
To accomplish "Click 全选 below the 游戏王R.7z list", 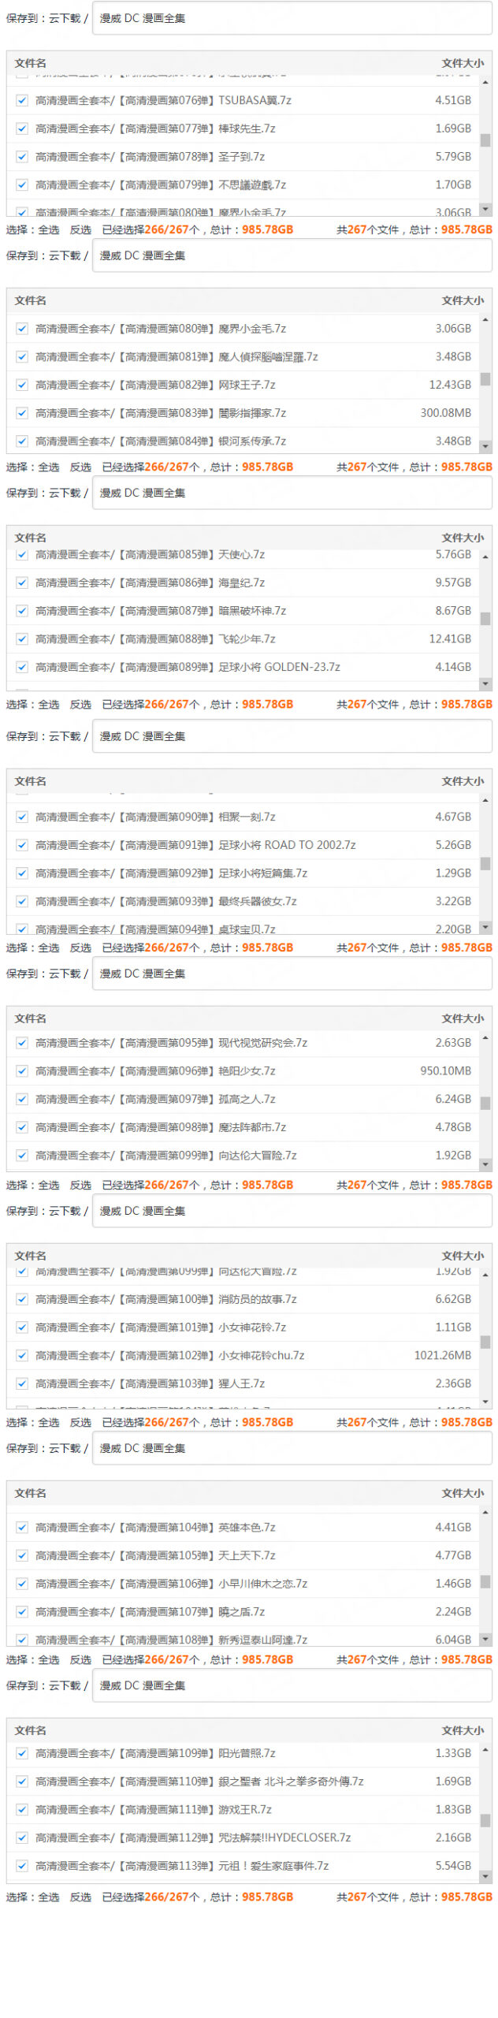I will coord(49,1897).
